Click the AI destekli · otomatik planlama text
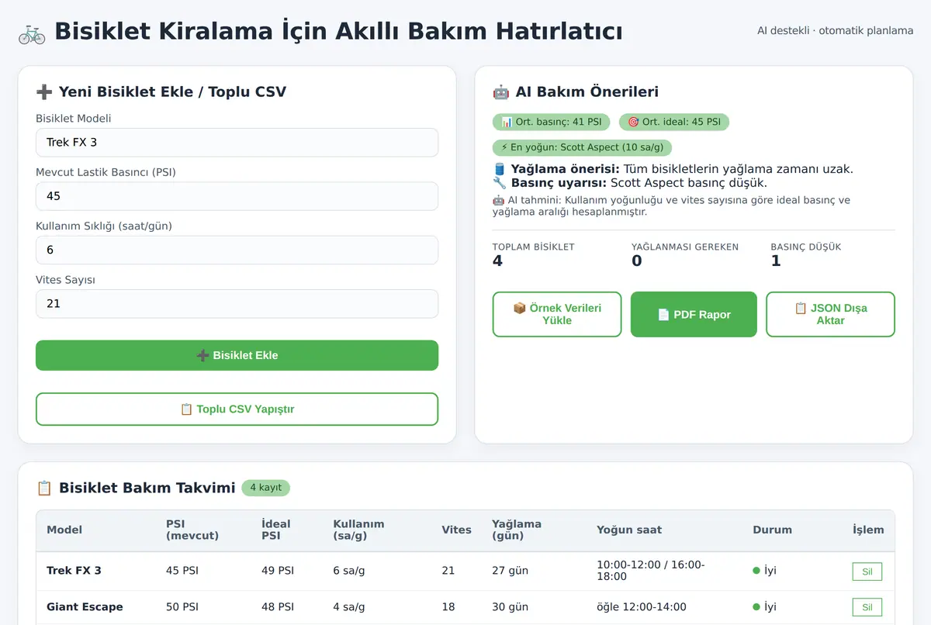The height and width of the screenshot is (625, 931). 836,31
